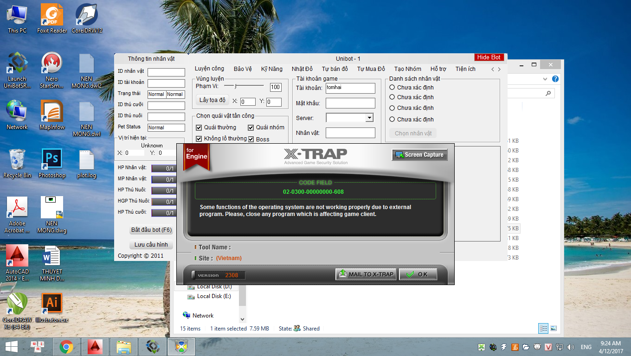Switch to Kỹ Năng tab
631x356 pixels.
point(271,69)
